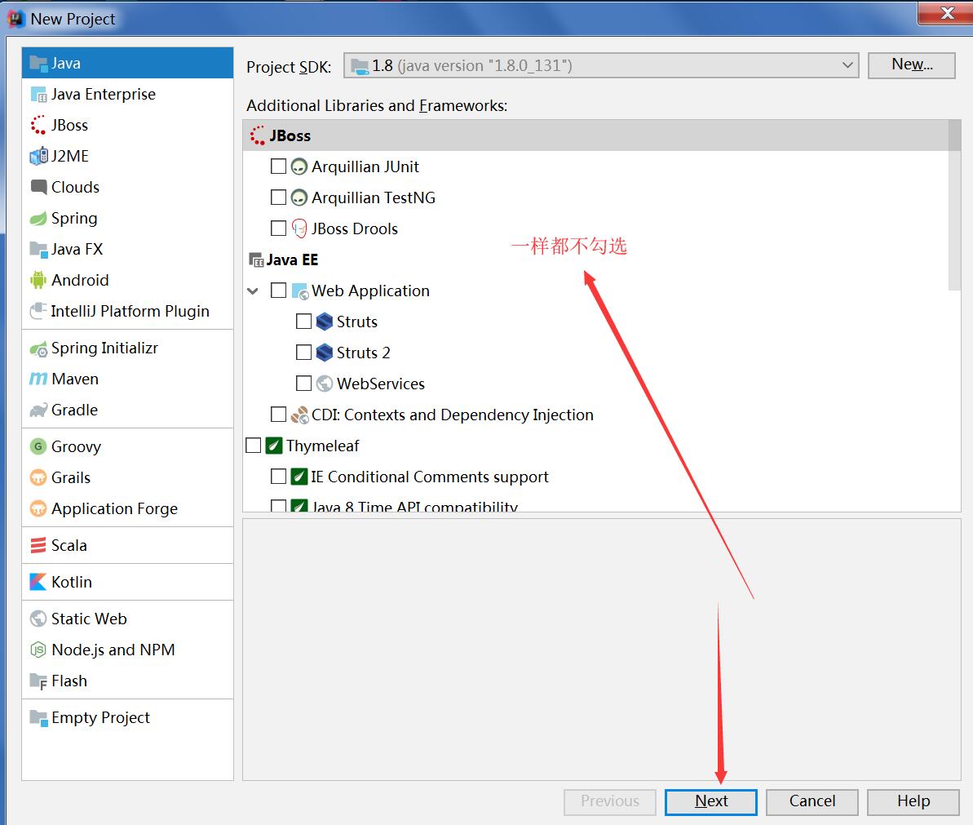Click the frameworks list vertical scrollbar
The width and height of the screenshot is (973, 825).
(x=954, y=206)
